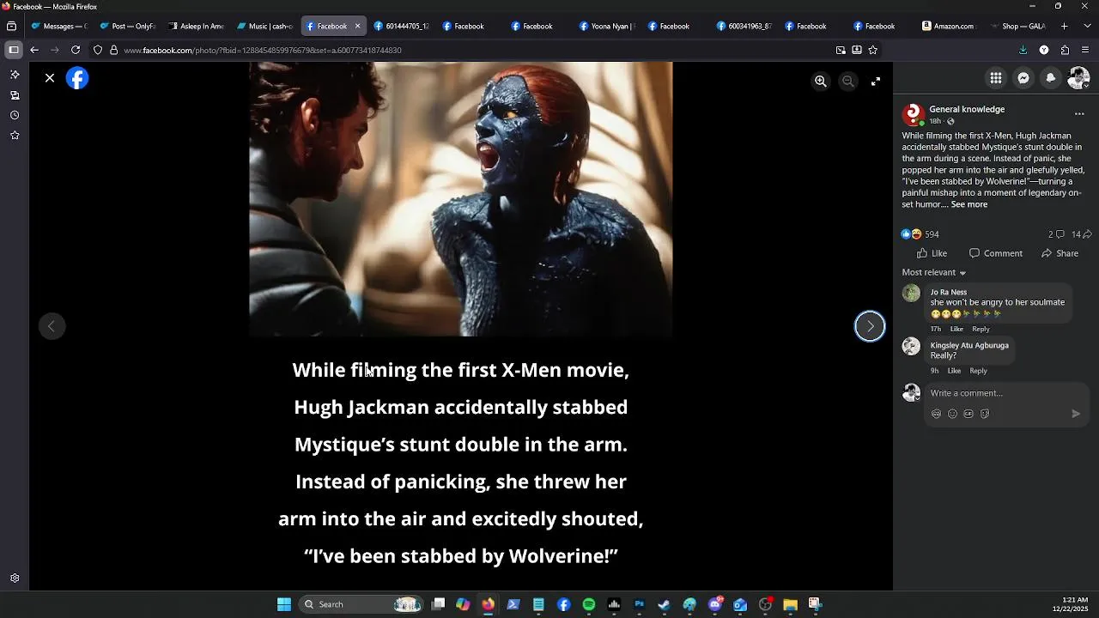
Task: Open Steam from the taskbar
Action: [665, 604]
